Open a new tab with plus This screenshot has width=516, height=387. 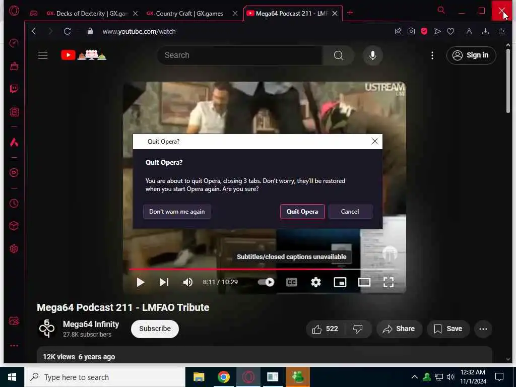click(x=350, y=13)
